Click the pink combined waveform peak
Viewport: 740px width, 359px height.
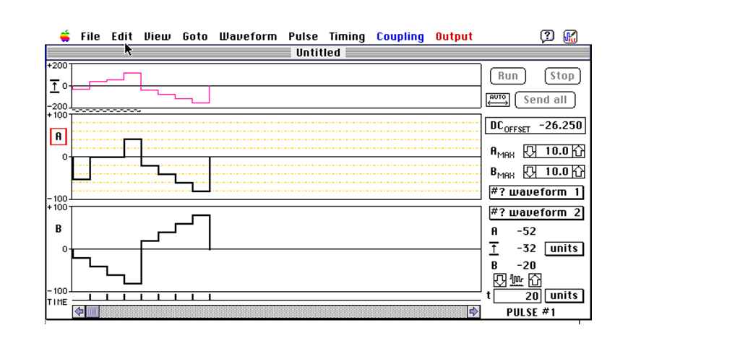(x=133, y=73)
